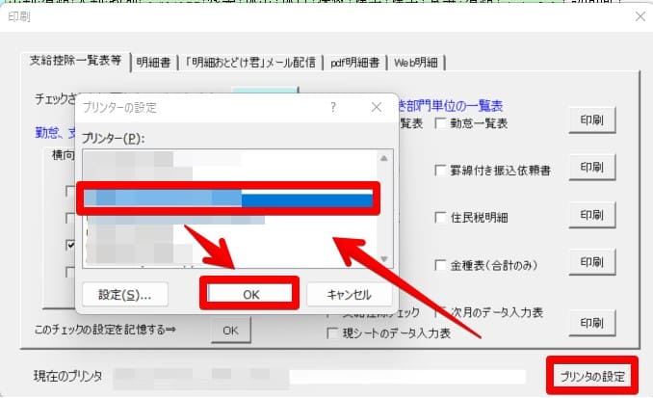This screenshot has width=653, height=398.
Task: Enable the 勤怠一覧表 checkbox
Action: [440, 123]
